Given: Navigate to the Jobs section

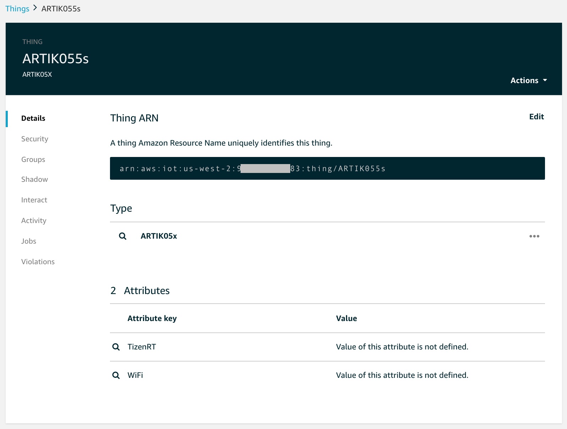Looking at the screenshot, I should 29,241.
